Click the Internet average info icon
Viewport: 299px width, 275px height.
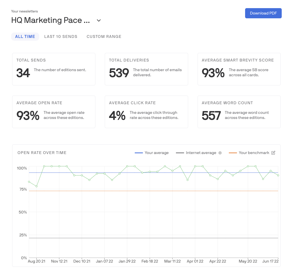pos(220,153)
